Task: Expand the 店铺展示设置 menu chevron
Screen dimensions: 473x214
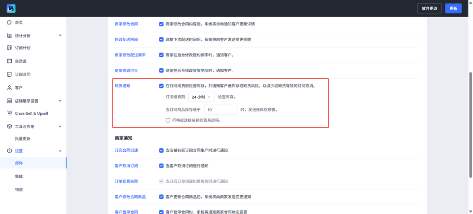Action: click(60, 101)
